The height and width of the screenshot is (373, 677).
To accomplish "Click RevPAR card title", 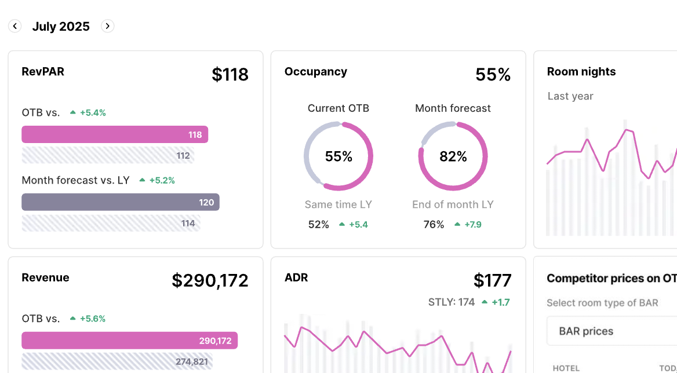I will (x=43, y=72).
